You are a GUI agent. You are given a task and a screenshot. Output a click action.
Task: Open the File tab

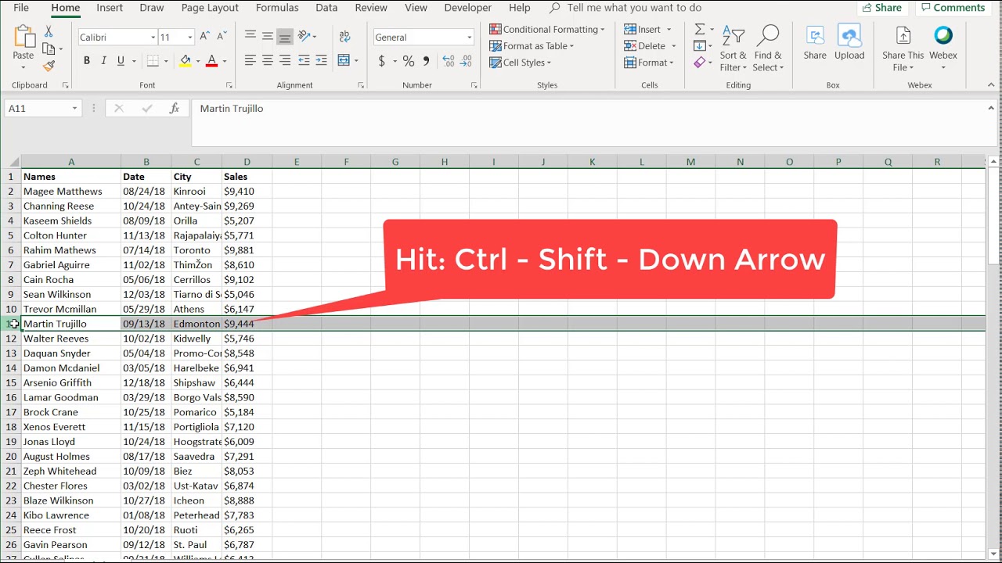[x=21, y=8]
